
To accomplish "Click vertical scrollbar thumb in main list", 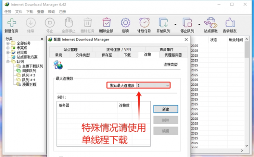I will tap(247, 50).
